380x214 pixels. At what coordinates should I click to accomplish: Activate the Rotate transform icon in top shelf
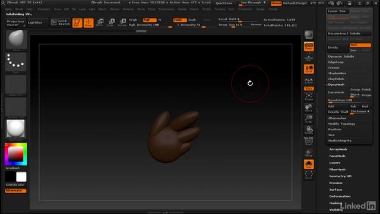122,23
